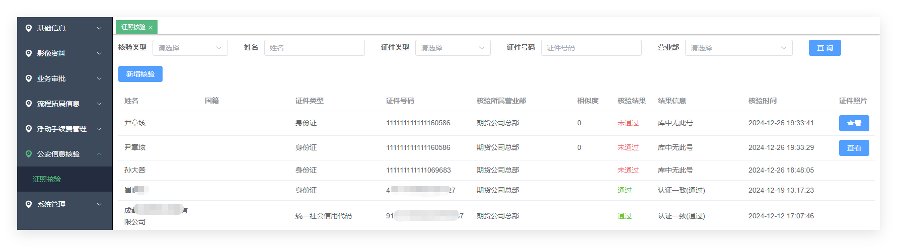Click the pin icon next to 系统管理
Viewport: 897px width, 247px height.
[x=29, y=204]
